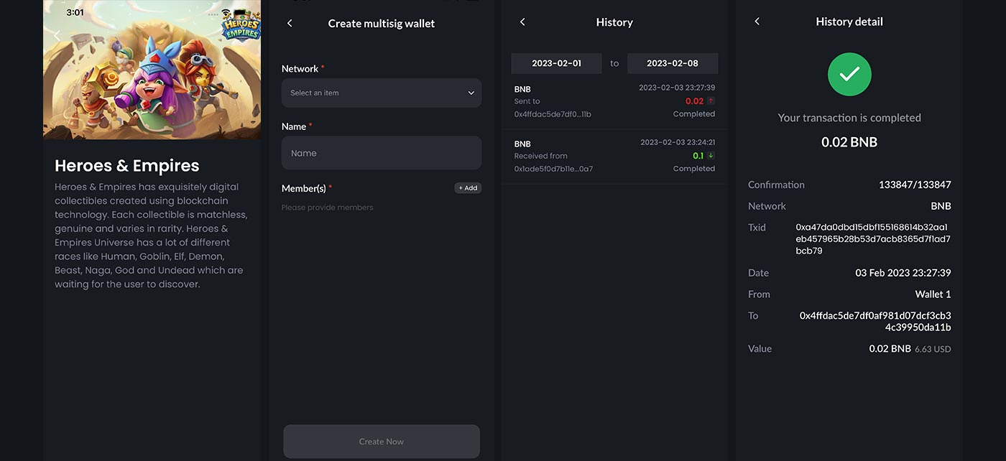Click the Heroes & Empires game logo badge

tap(240, 27)
